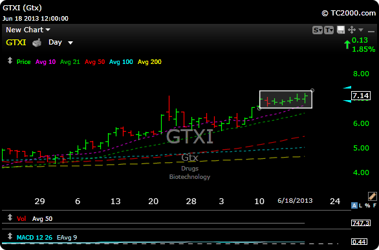Select the Avg 50 moving average label
Viewport: 379px width, 250px height.
pos(94,62)
